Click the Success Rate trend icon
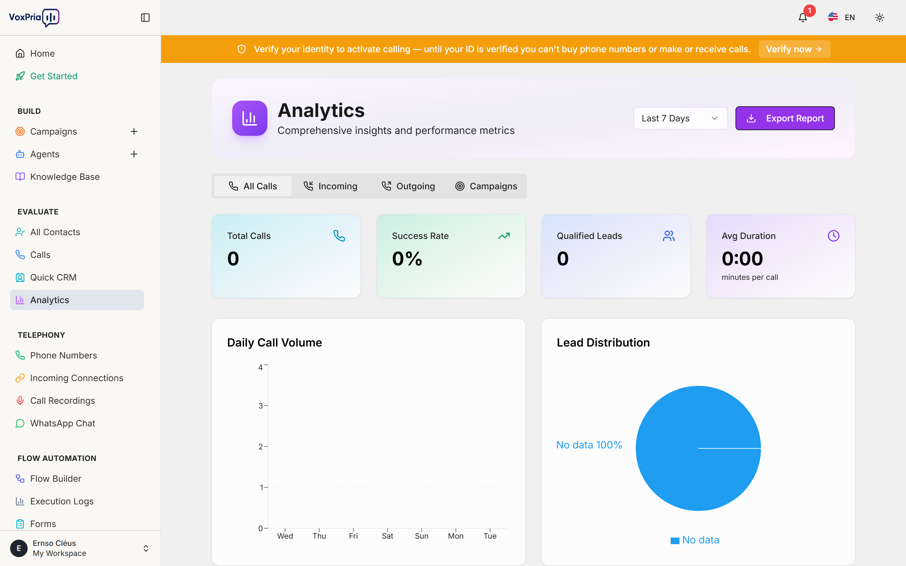906x566 pixels. point(504,236)
